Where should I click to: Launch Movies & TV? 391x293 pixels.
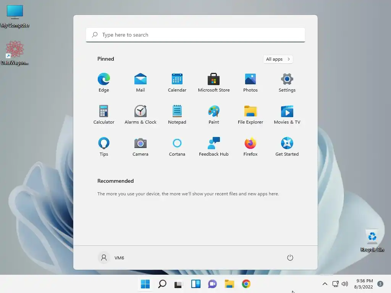(x=287, y=114)
